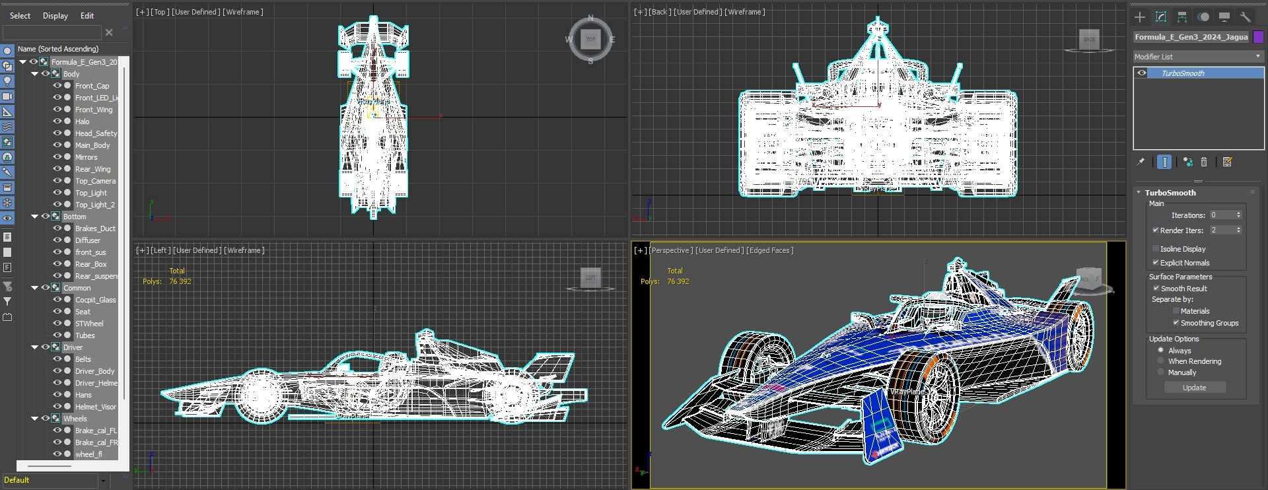The height and width of the screenshot is (490, 1268).
Task: Open the Utilities wrench tab
Action: (1246, 17)
